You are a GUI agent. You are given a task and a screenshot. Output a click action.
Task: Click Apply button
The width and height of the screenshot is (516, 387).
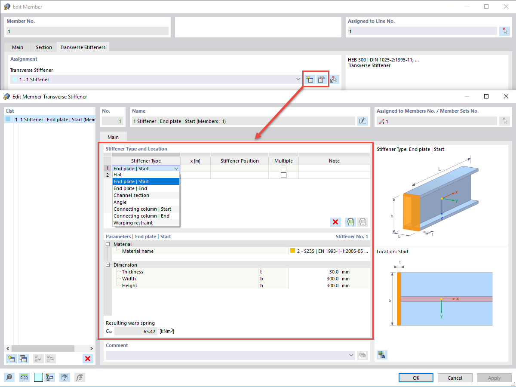pyautogui.click(x=494, y=378)
